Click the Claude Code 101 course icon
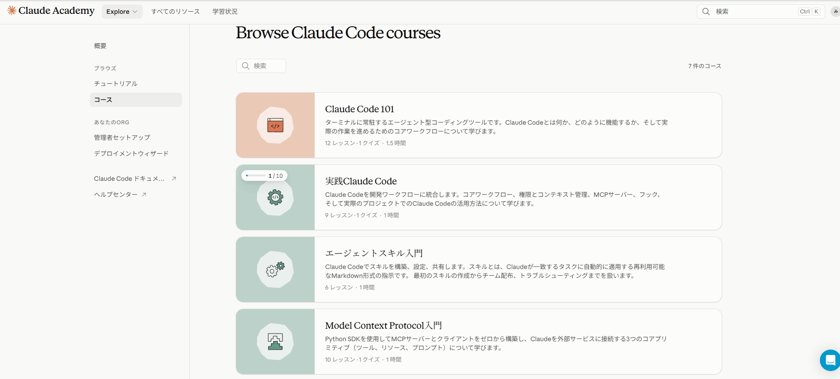 [275, 125]
